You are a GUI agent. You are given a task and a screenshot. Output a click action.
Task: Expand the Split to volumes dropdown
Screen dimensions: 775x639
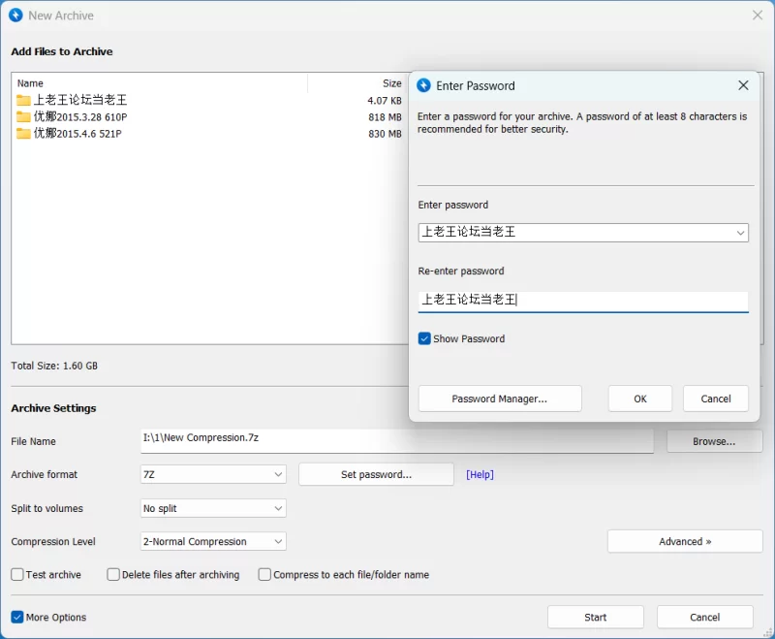[213, 508]
